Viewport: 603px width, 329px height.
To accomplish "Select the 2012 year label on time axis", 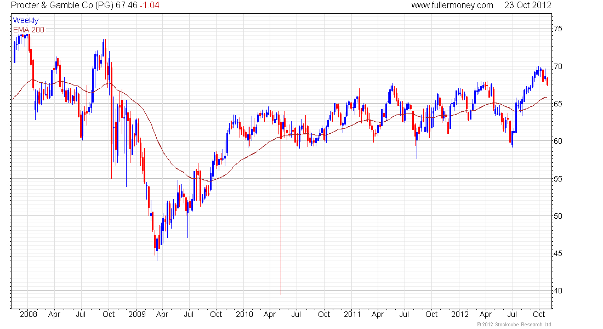I will [460, 314].
